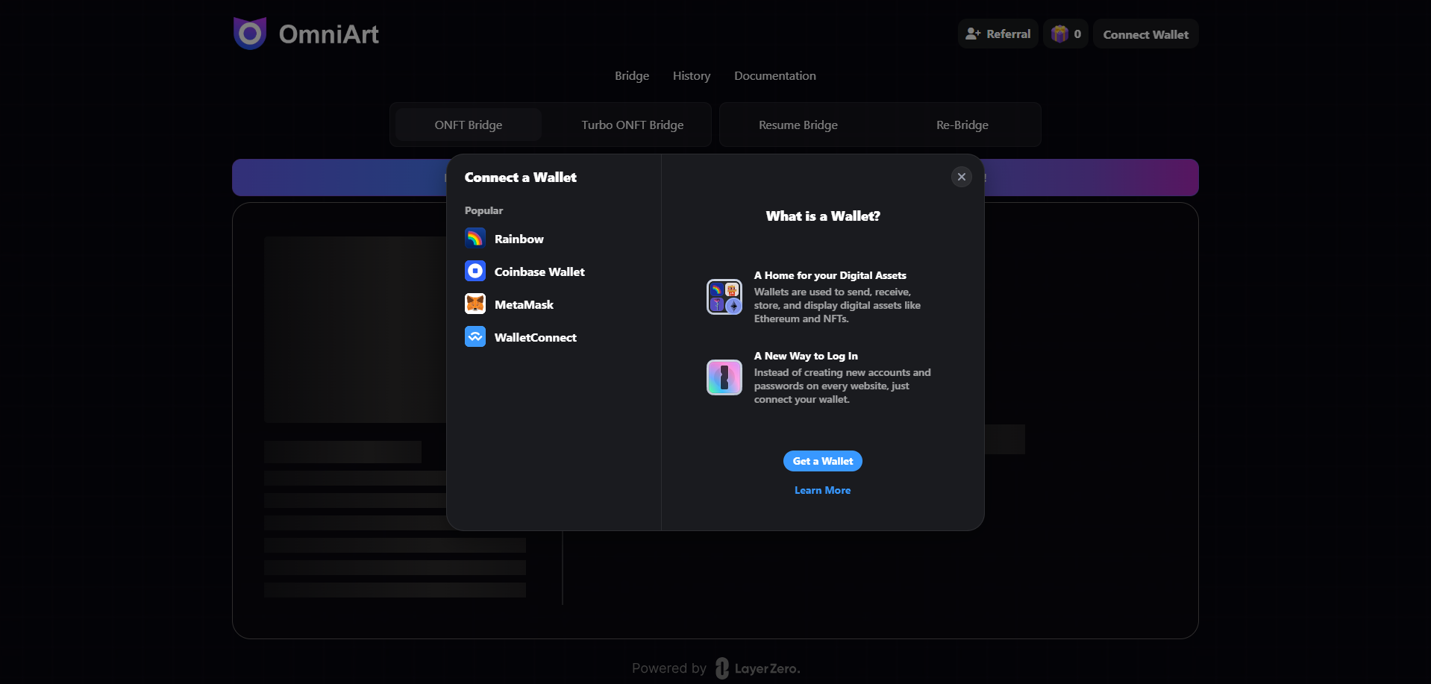Switch to the Turbo ONFT Bridge tab
This screenshot has width=1431, height=684.
pyautogui.click(x=633, y=125)
